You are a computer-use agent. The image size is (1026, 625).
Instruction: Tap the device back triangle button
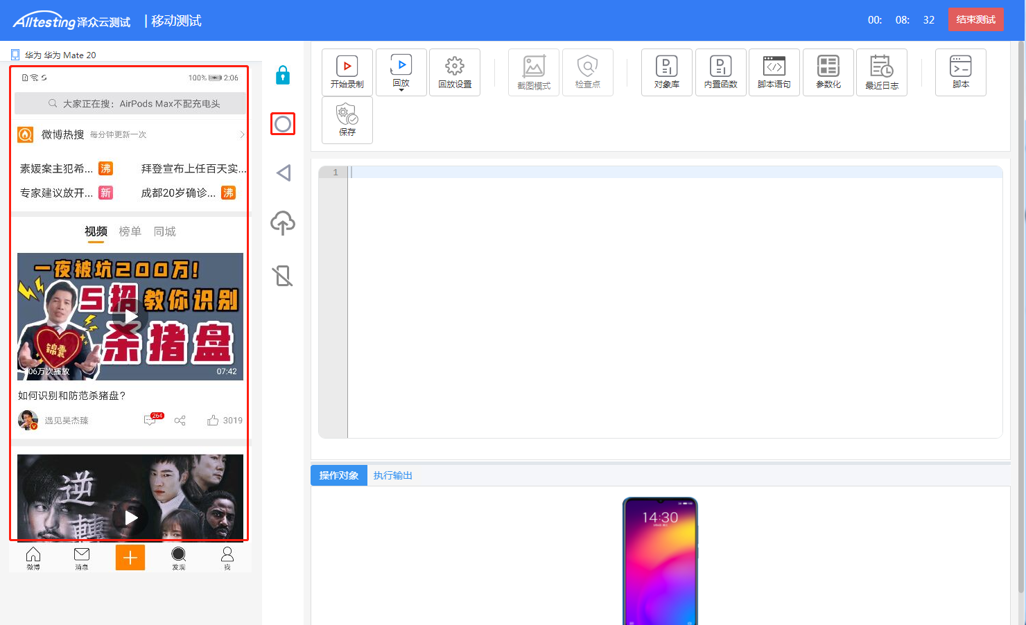[283, 173]
